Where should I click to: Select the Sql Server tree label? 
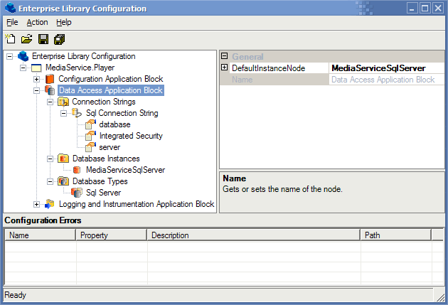pyautogui.click(x=103, y=193)
